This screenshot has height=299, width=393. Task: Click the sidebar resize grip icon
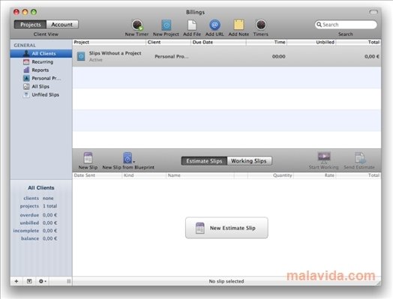pos(68,281)
